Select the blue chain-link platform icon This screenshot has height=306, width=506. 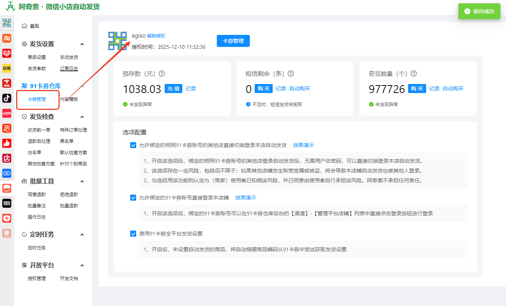pyautogui.click(x=7, y=173)
